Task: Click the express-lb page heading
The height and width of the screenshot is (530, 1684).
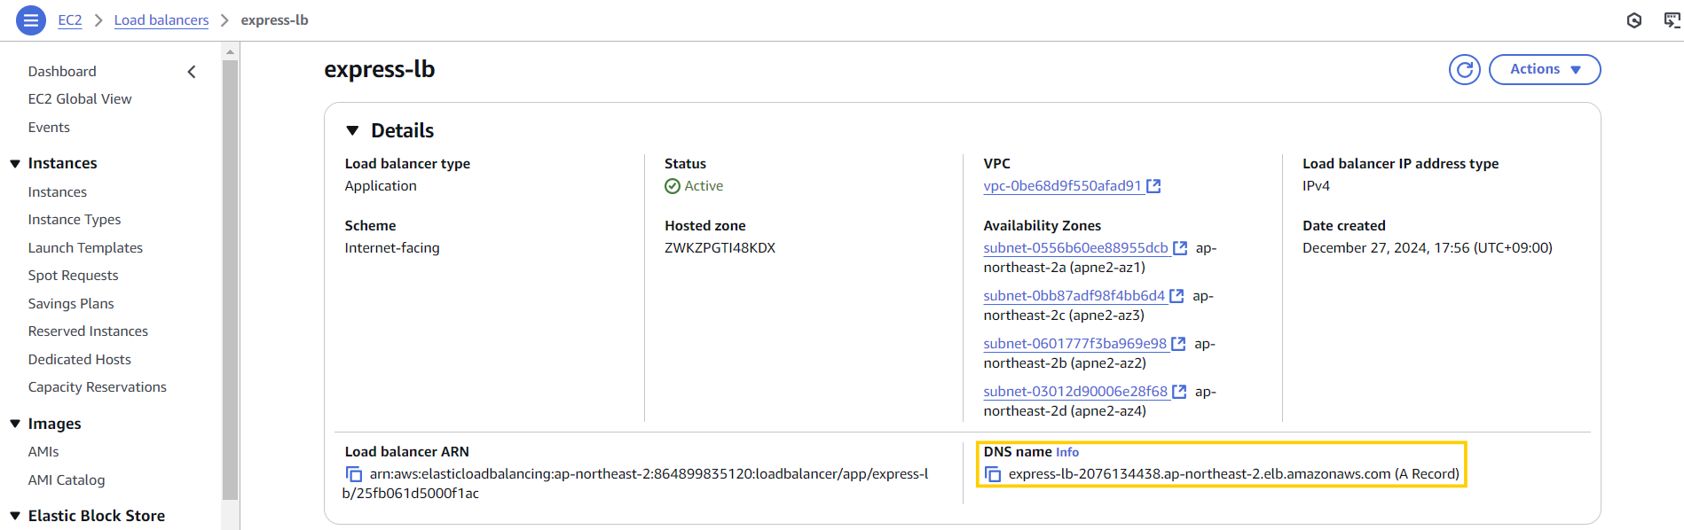Action: pos(380,69)
